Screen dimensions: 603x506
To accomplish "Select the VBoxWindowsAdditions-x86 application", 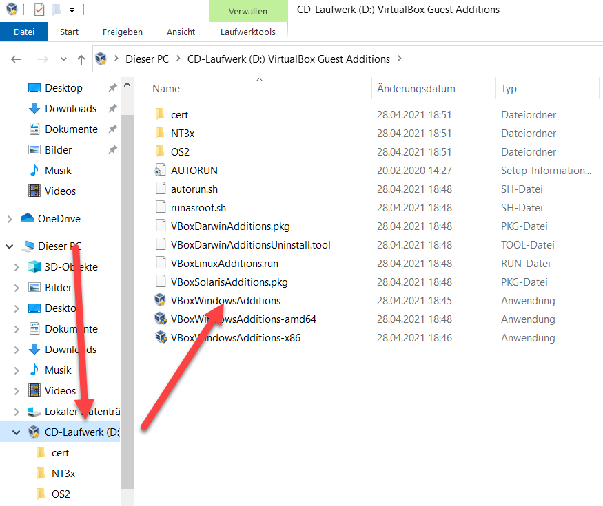I will [x=236, y=338].
